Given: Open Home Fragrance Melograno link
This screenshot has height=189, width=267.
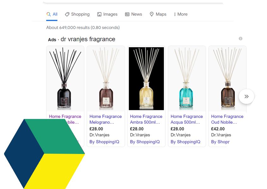Looking at the screenshot, I should tap(106, 119).
